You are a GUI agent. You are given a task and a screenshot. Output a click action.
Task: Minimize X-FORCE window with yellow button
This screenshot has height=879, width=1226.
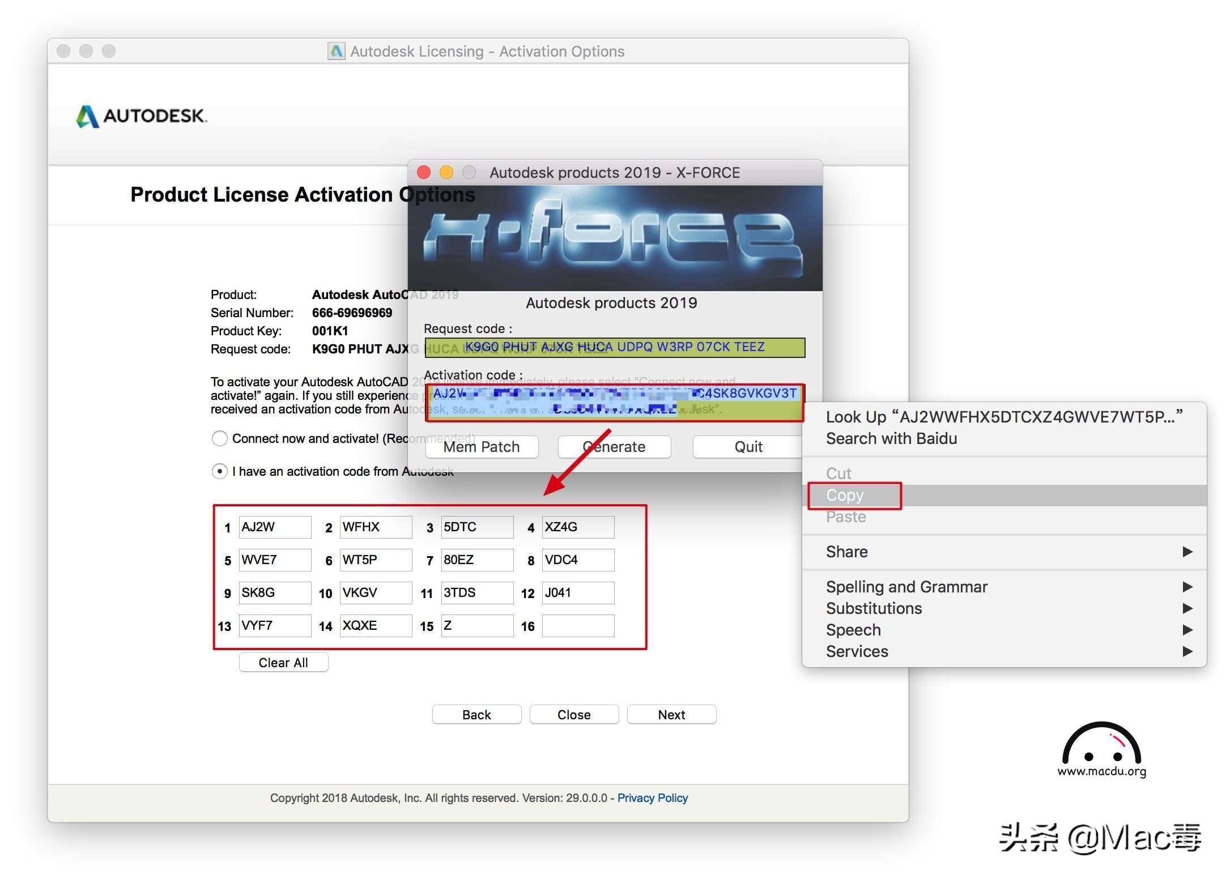446,172
